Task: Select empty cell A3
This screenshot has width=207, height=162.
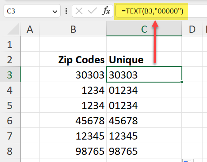Action: (30, 75)
